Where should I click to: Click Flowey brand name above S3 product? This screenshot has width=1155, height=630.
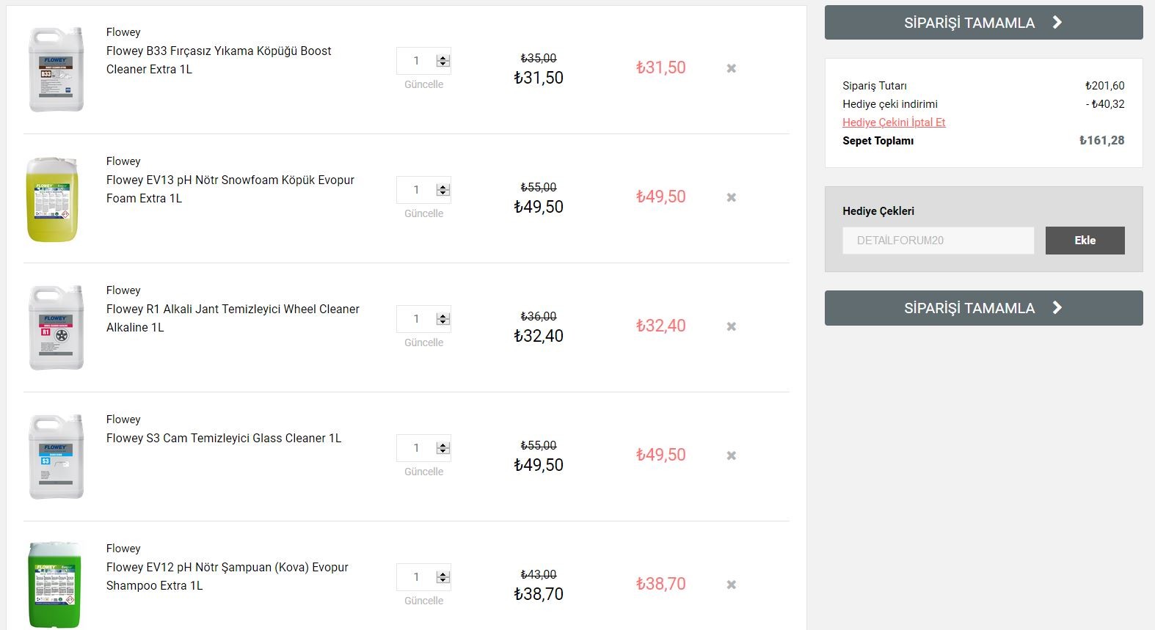pos(123,420)
